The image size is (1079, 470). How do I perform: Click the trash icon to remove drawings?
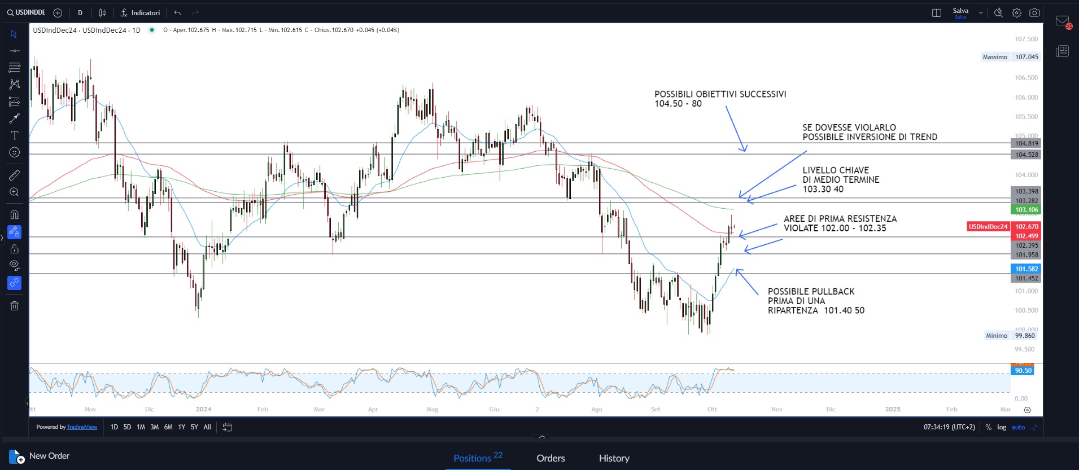(15, 306)
